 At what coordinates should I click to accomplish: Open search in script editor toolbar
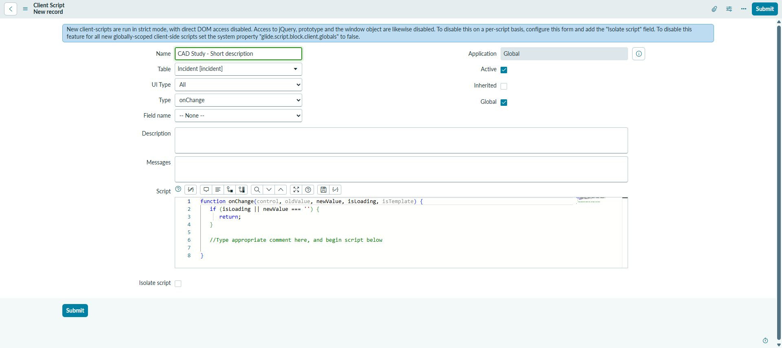257,190
